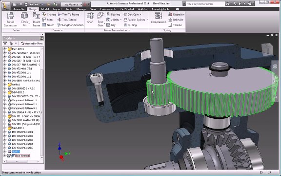This screenshot has height=176, width=281.
Task: Click the Trim To Frame tool
Action: 68,14
